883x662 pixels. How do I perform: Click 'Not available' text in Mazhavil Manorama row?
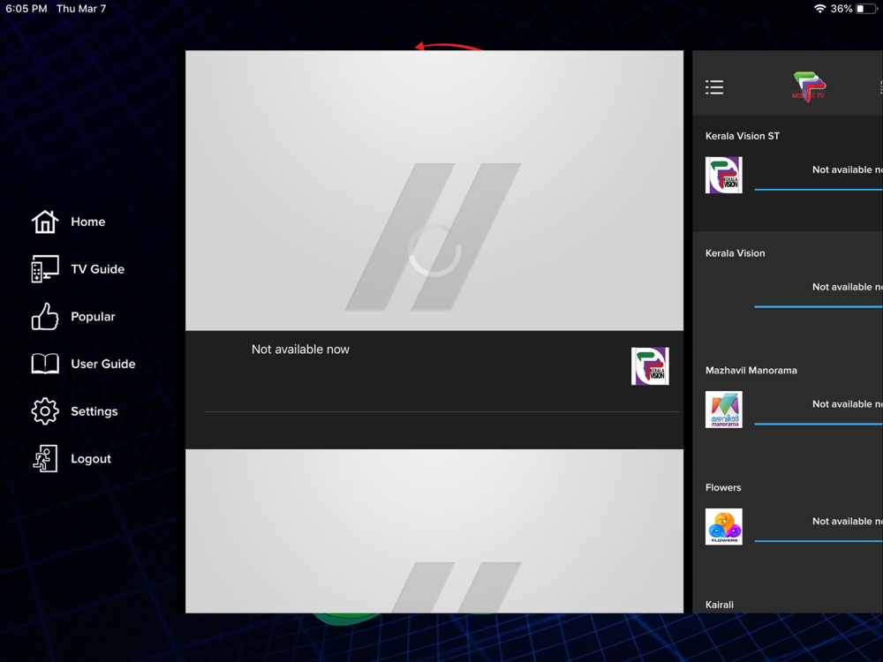click(x=847, y=404)
